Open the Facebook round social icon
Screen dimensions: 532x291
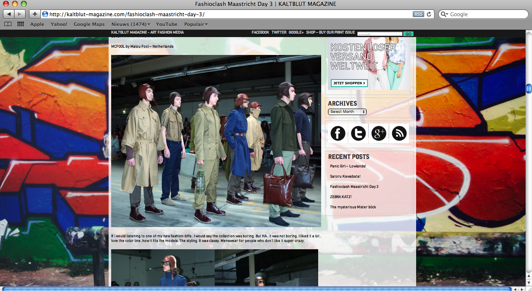338,133
